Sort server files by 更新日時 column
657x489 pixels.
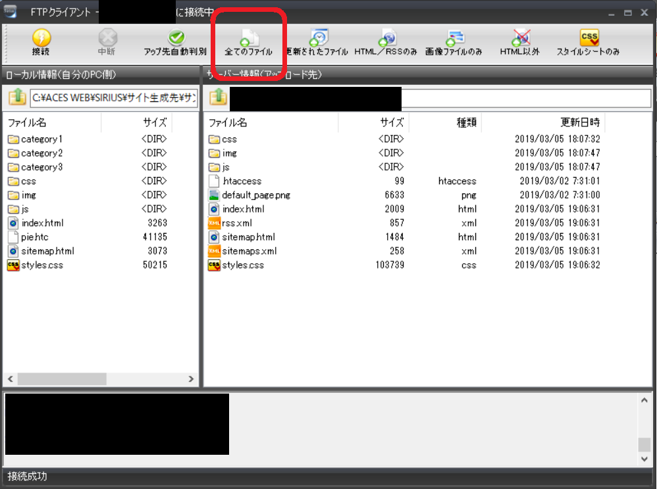[579, 122]
